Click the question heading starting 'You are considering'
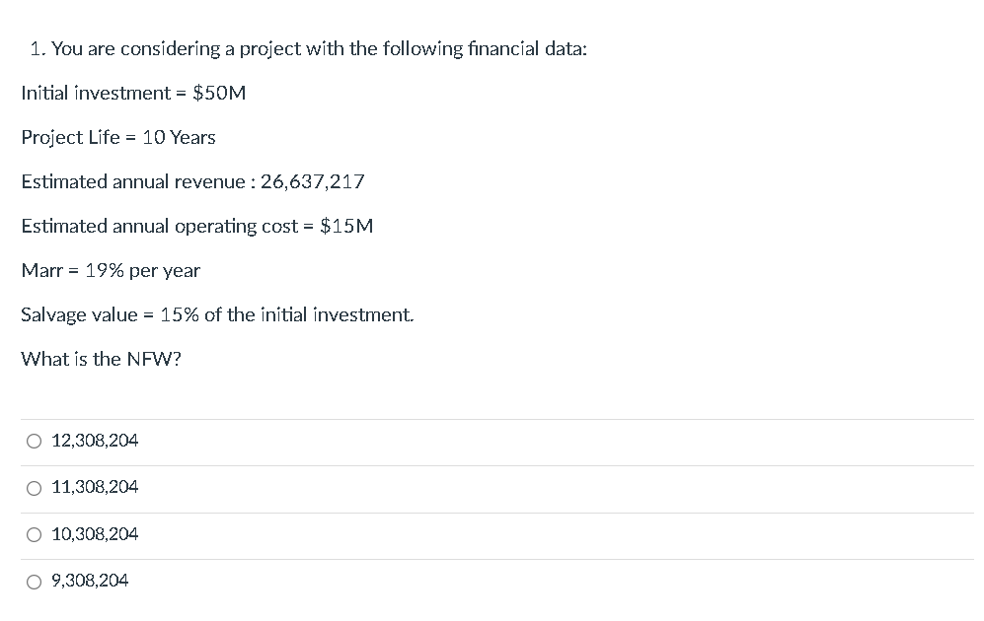This screenshot has width=984, height=621. point(308,48)
